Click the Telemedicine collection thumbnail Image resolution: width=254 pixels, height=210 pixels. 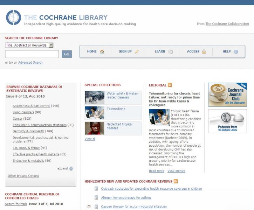(95, 113)
